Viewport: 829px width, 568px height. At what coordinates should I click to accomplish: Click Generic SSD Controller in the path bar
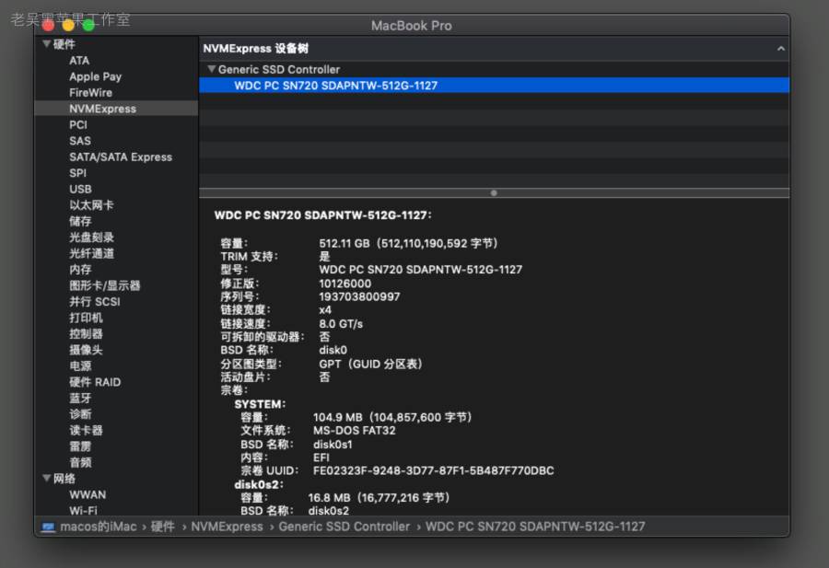pyautogui.click(x=344, y=527)
